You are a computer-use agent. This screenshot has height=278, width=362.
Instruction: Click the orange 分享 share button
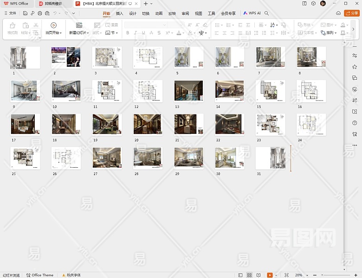coord(352,13)
